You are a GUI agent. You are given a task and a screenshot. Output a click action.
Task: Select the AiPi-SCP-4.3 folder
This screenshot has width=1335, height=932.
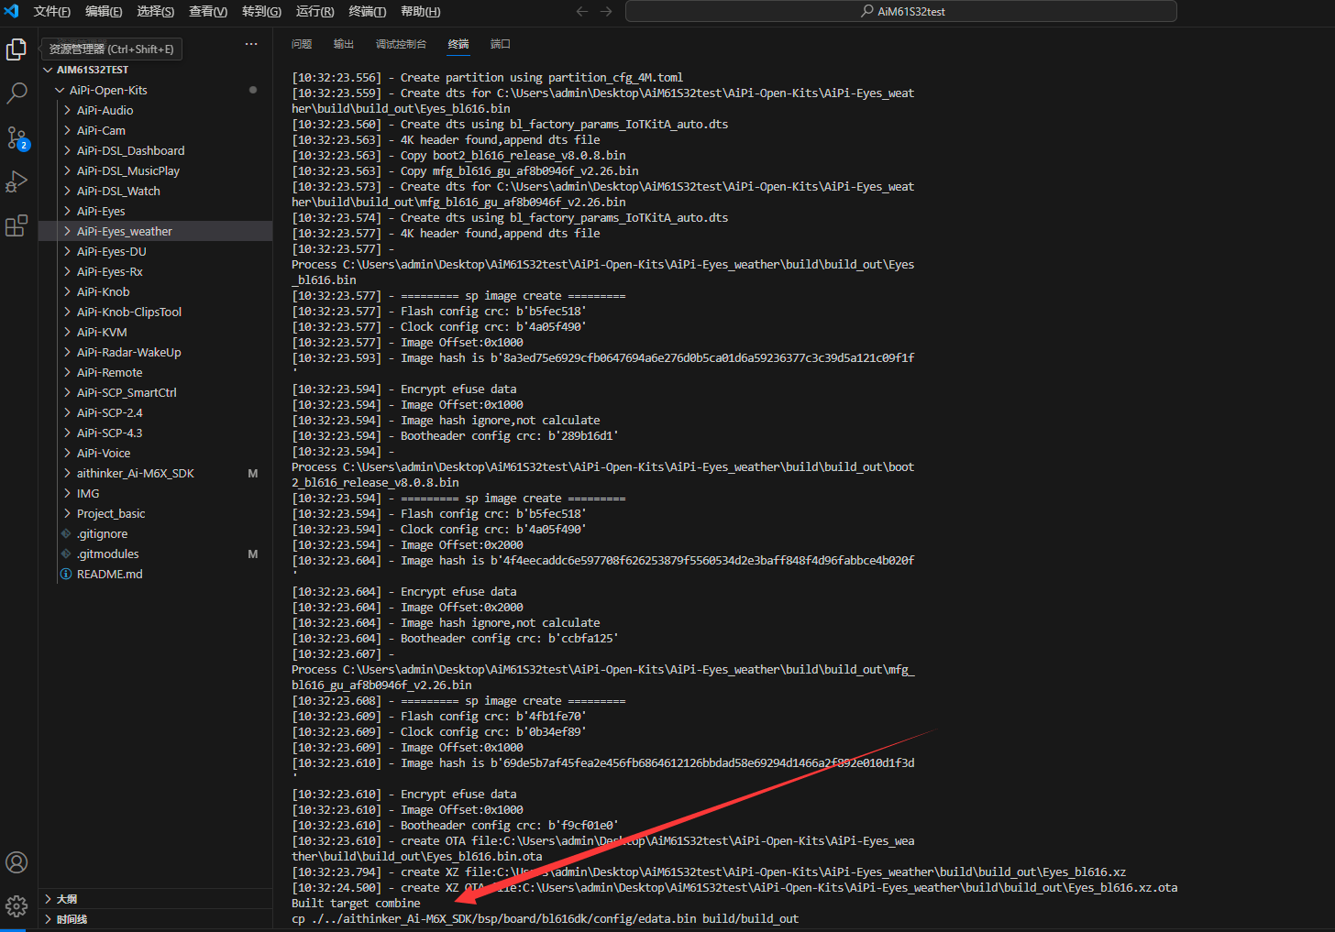point(155,433)
